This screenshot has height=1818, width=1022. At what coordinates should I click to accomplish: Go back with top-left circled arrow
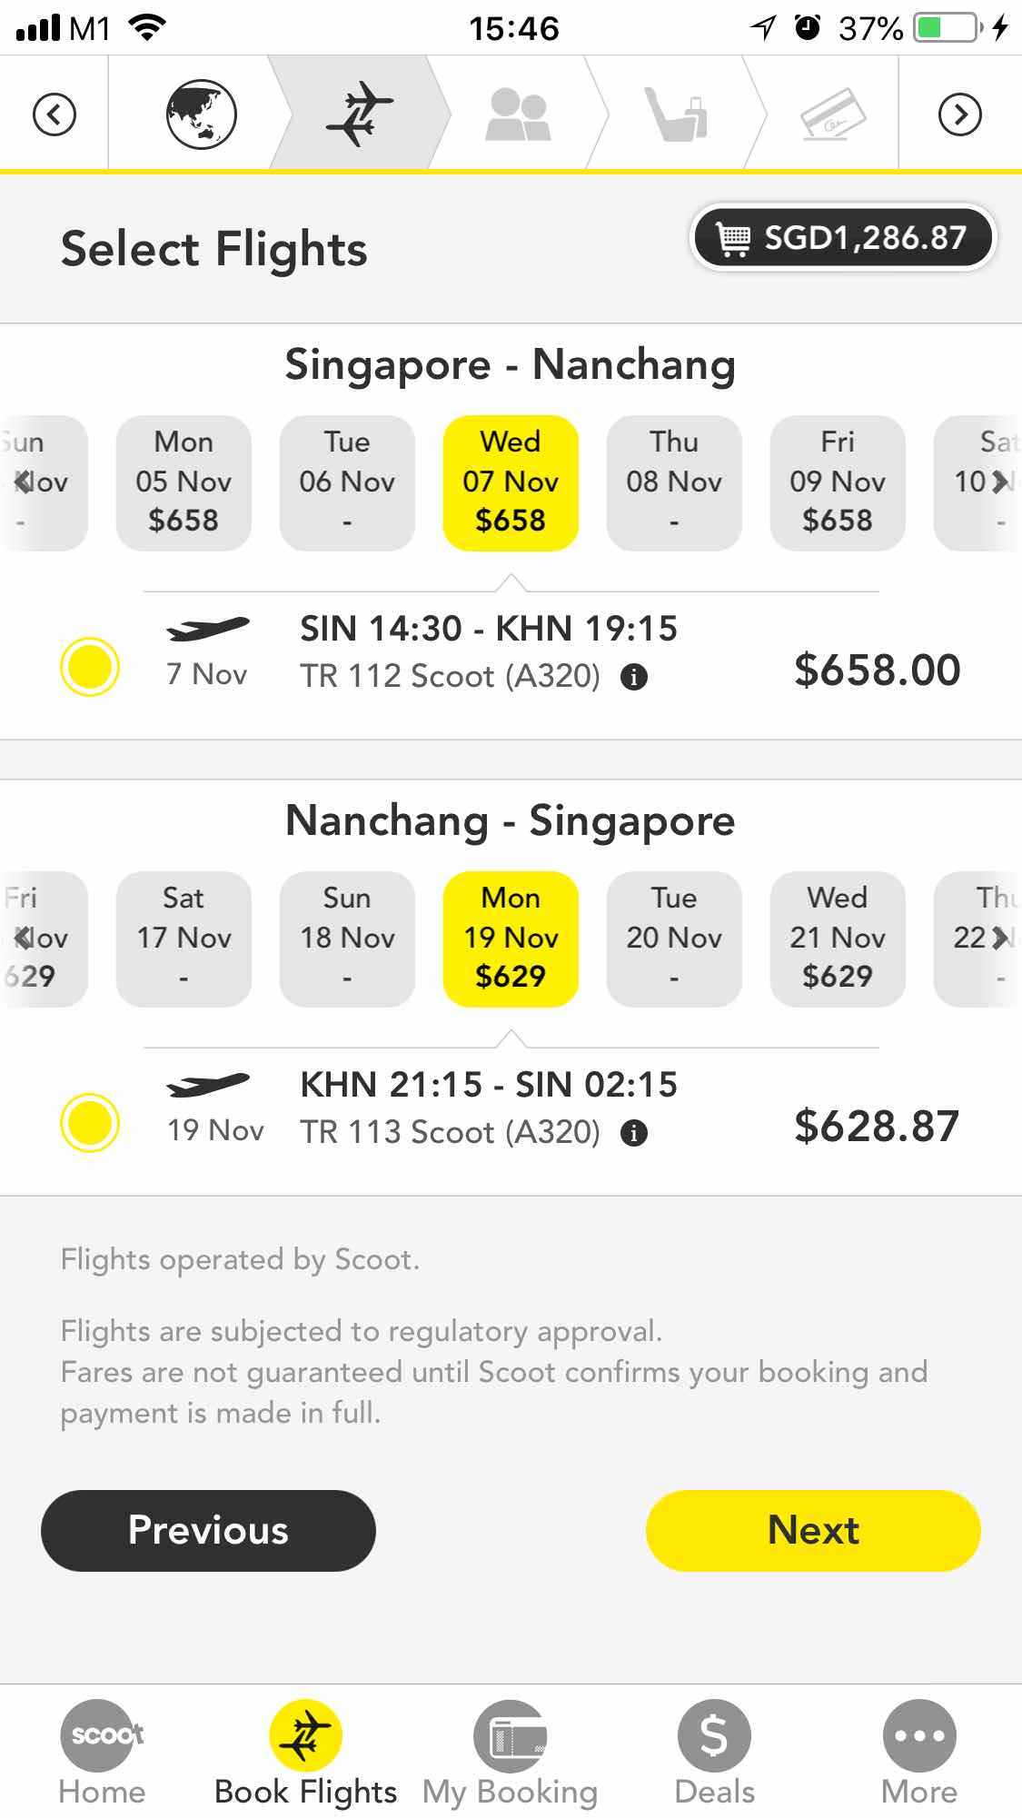pyautogui.click(x=55, y=114)
